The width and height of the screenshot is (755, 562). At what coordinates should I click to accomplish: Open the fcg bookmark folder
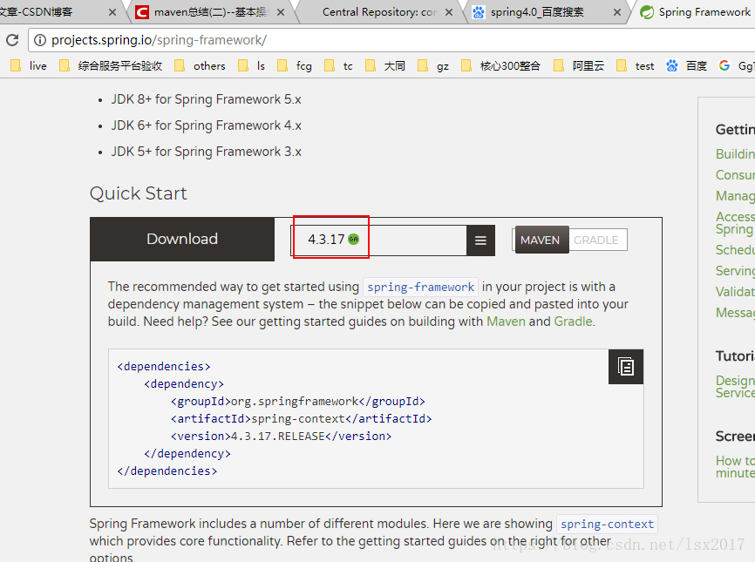(295, 66)
